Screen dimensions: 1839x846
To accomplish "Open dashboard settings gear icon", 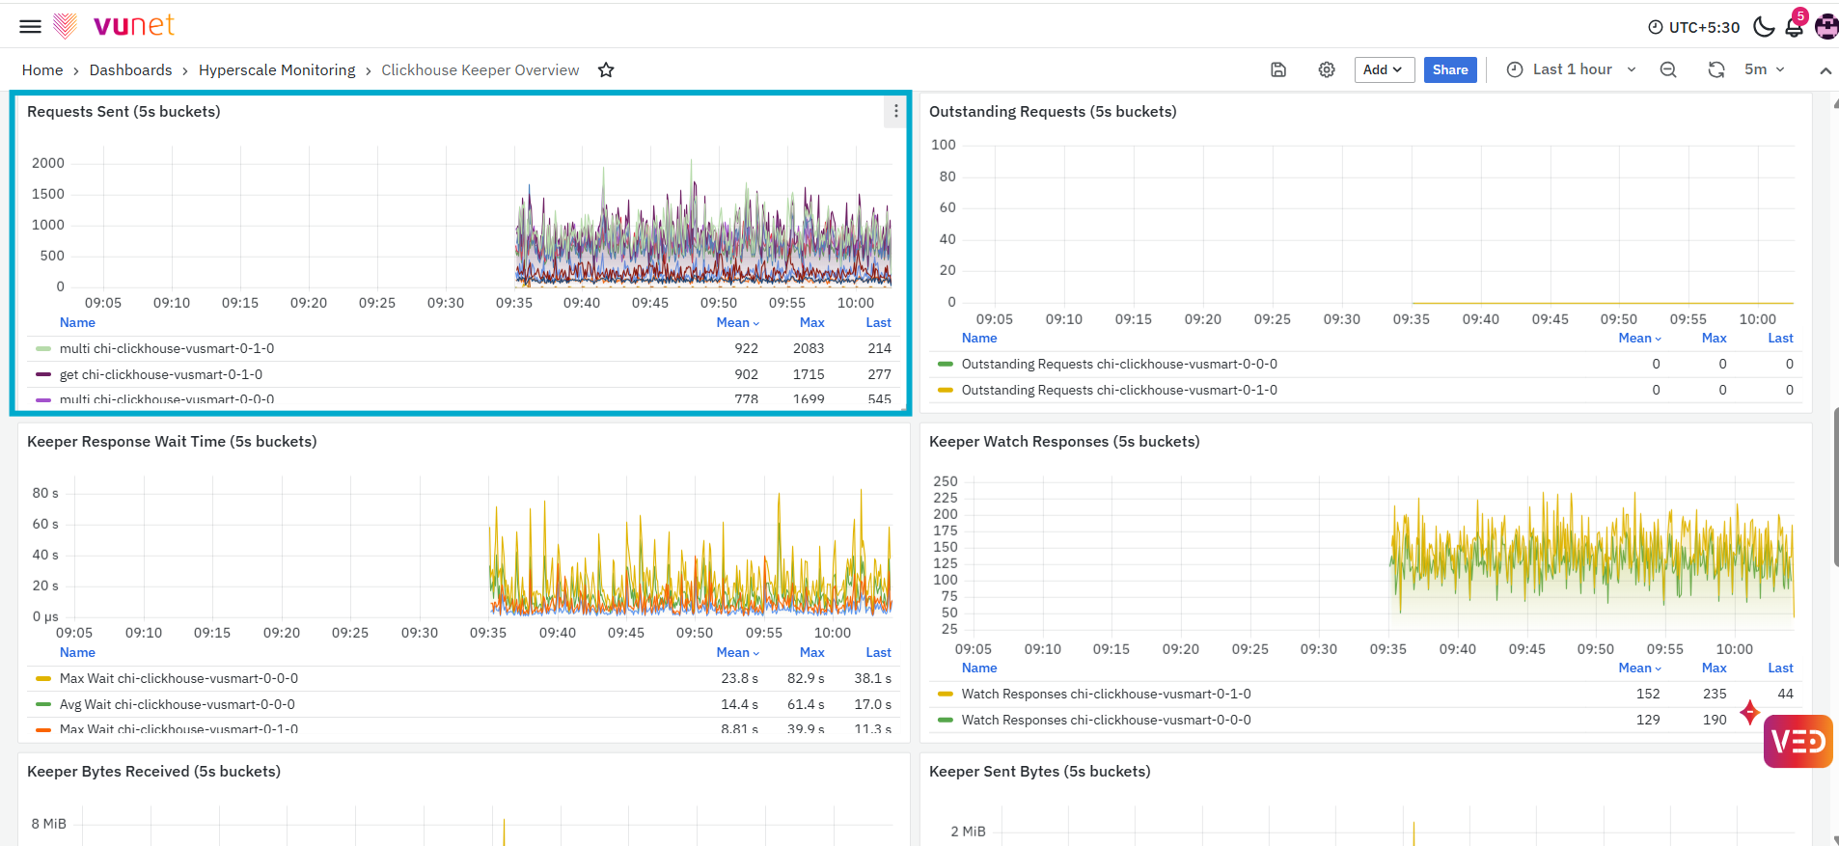I will pos(1327,69).
